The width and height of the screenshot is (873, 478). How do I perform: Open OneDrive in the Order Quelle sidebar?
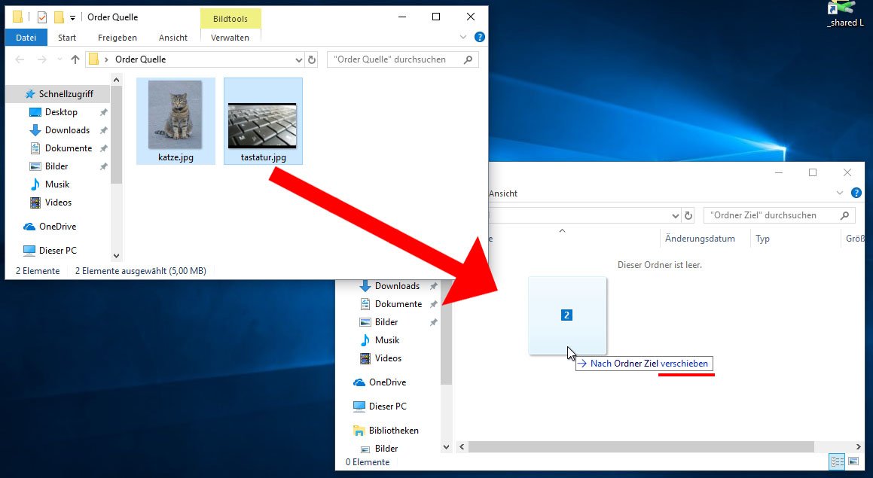pos(57,227)
